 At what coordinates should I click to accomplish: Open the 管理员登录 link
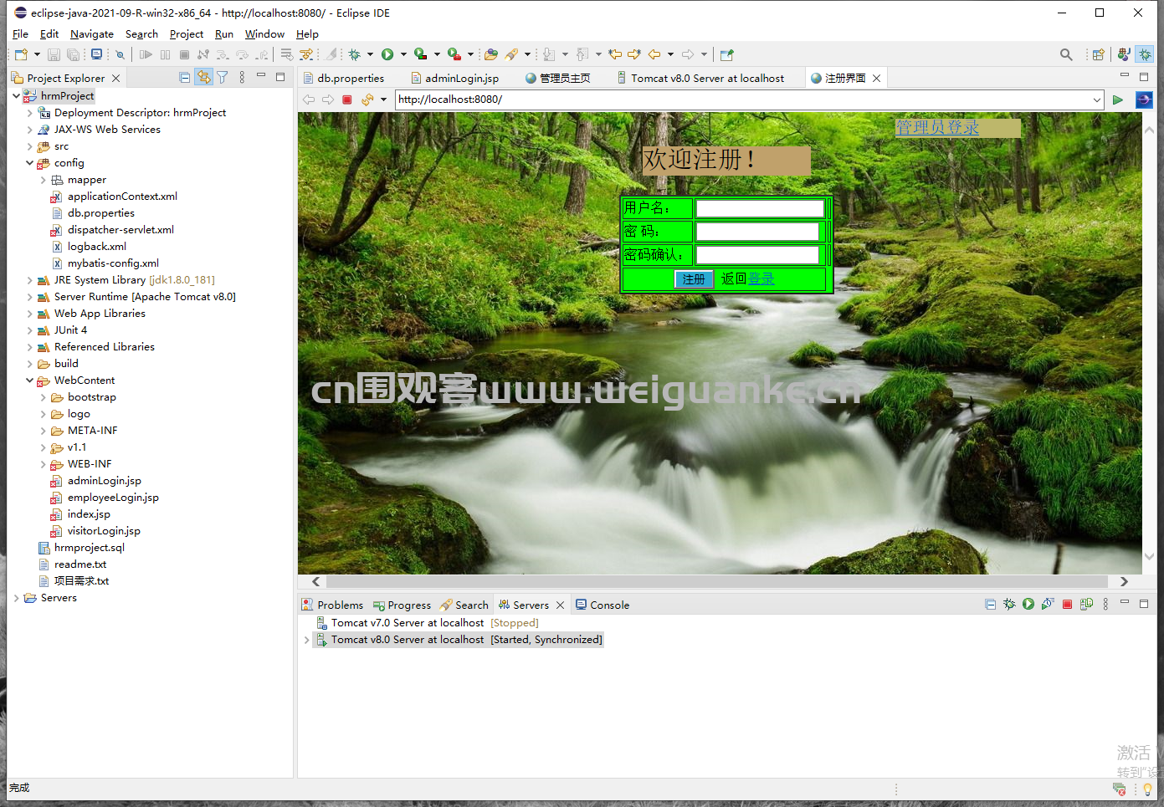(x=936, y=127)
